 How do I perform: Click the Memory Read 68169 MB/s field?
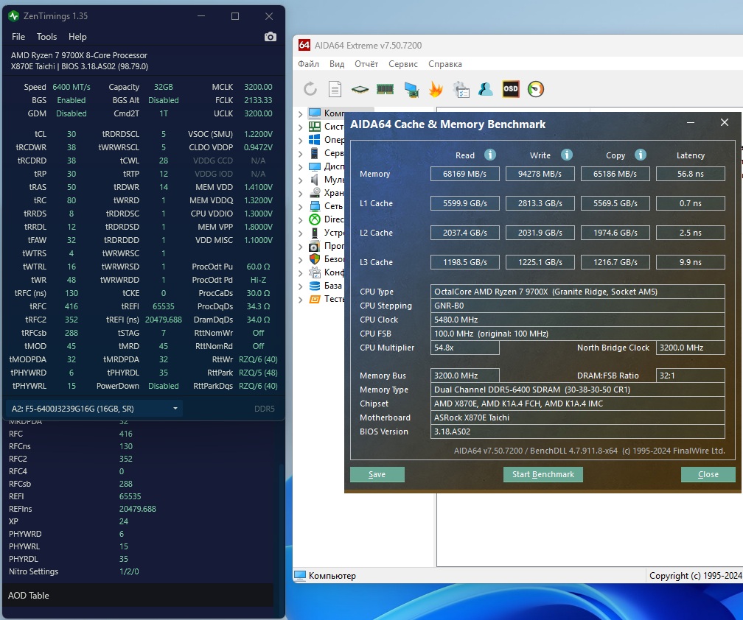pos(465,174)
